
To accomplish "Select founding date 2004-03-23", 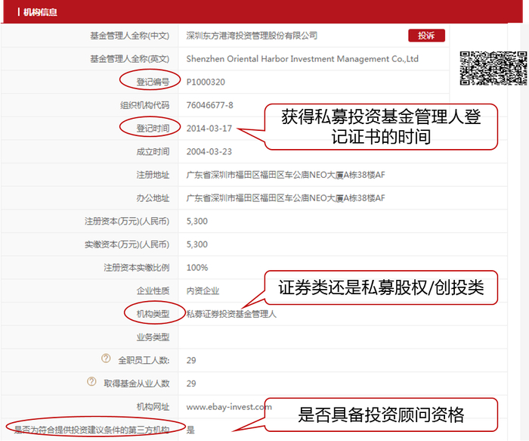I will tap(209, 152).
